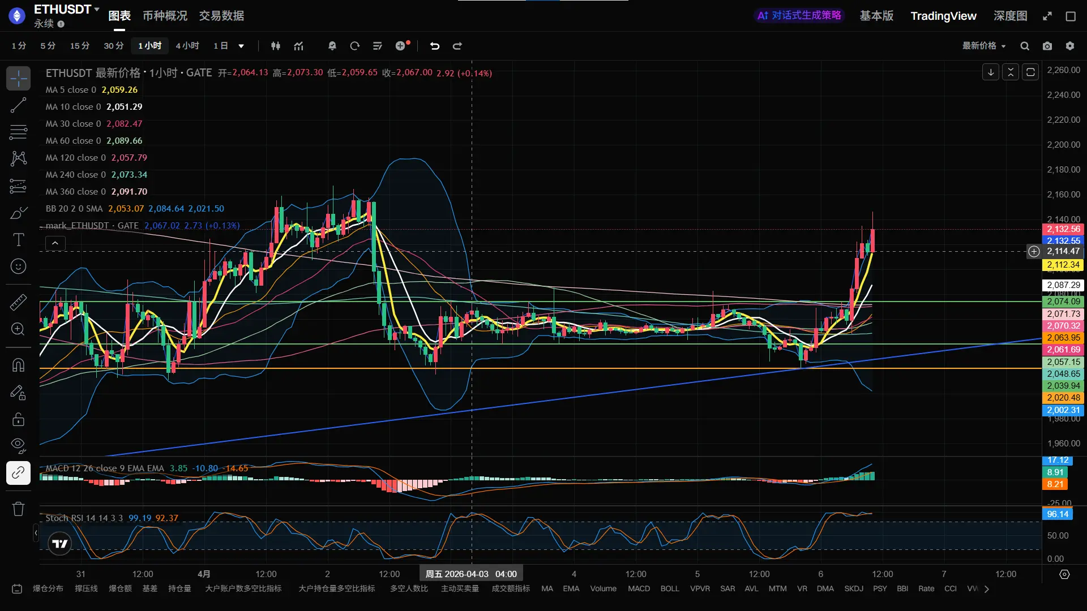Activate the magnet snap mode
This screenshot has width=1087, height=611.
(x=18, y=365)
